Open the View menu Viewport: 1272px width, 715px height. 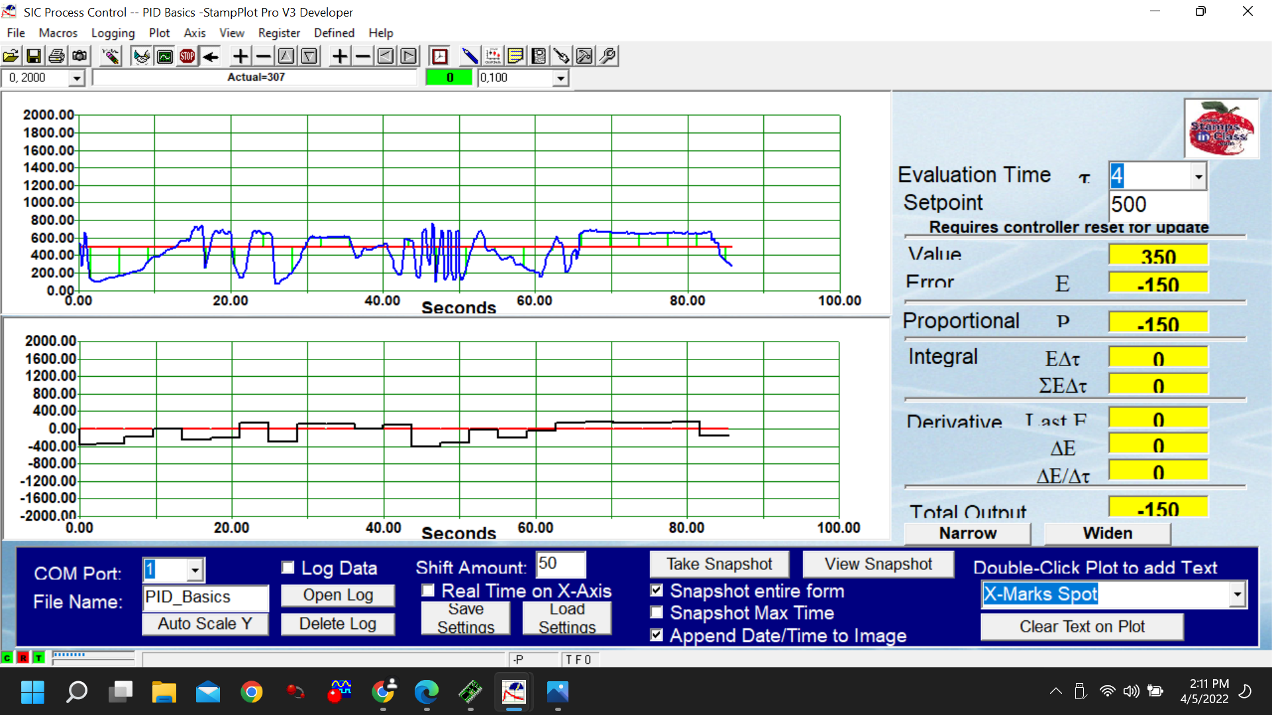point(231,32)
